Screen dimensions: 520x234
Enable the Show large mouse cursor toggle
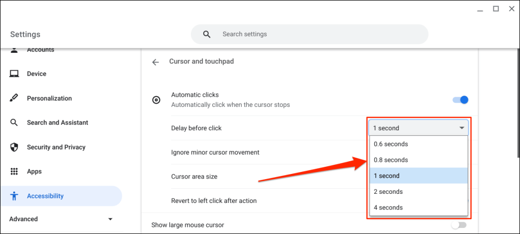point(459,225)
